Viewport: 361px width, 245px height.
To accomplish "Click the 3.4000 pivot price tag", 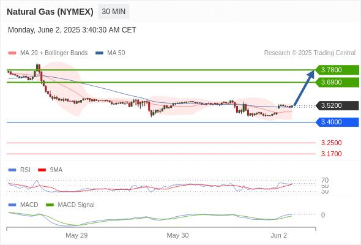I will [x=337, y=122].
